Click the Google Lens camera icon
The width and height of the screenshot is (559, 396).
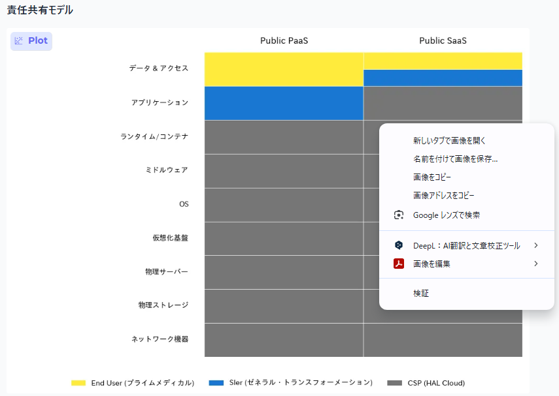tap(399, 215)
